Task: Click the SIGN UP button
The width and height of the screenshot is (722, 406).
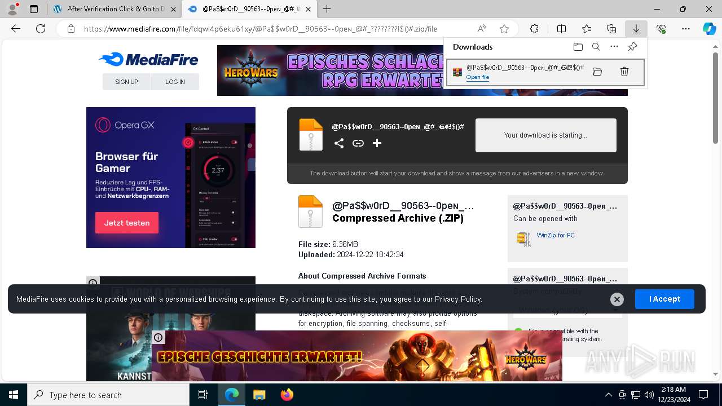Action: click(x=126, y=82)
